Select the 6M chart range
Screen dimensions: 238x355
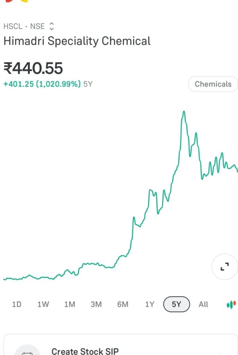point(123,304)
